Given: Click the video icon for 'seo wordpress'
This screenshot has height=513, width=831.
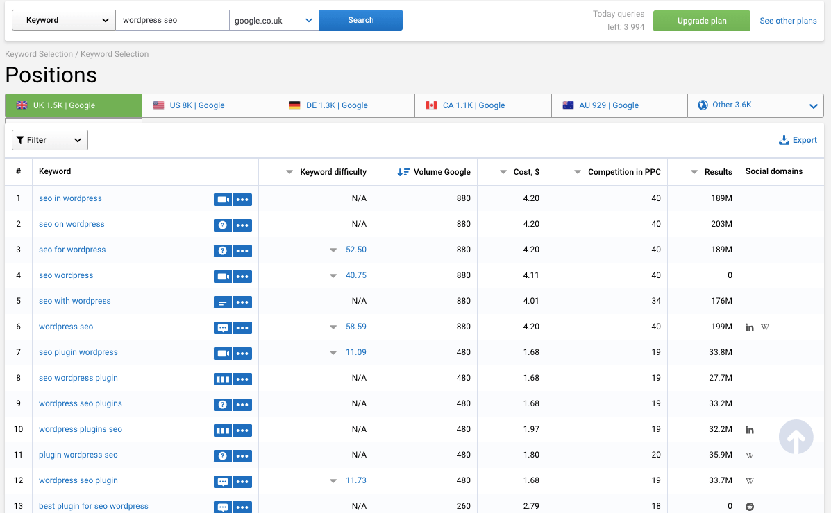Looking at the screenshot, I should point(223,277).
